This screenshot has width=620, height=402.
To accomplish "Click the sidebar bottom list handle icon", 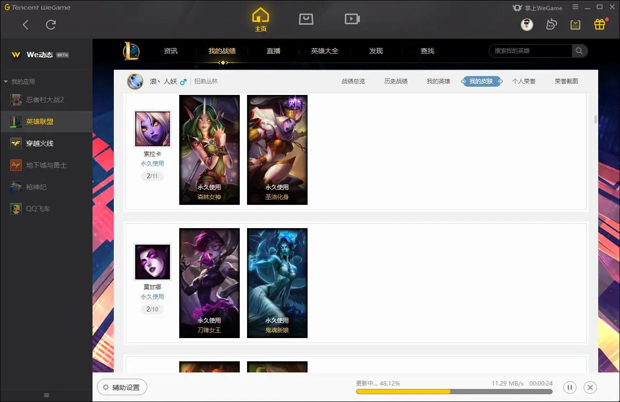I will pos(46,395).
